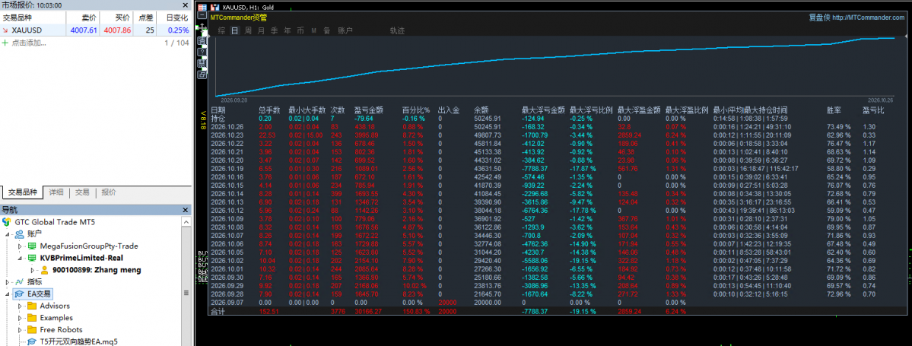Click the 2026.10.19 row date cell

(227, 167)
